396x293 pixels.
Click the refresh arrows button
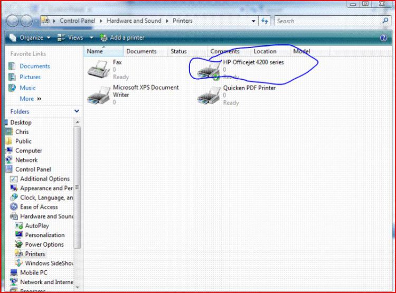(x=265, y=21)
